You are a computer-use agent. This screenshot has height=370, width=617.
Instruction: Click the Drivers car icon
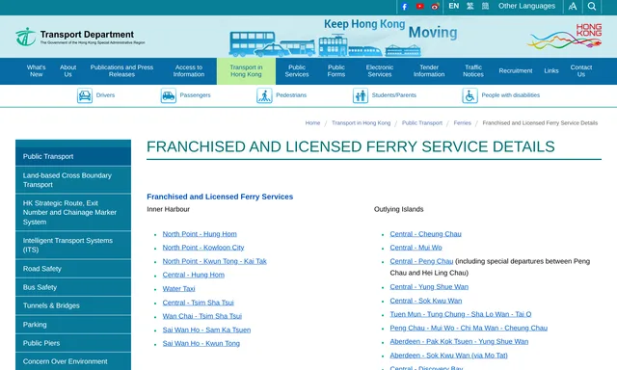[85, 95]
